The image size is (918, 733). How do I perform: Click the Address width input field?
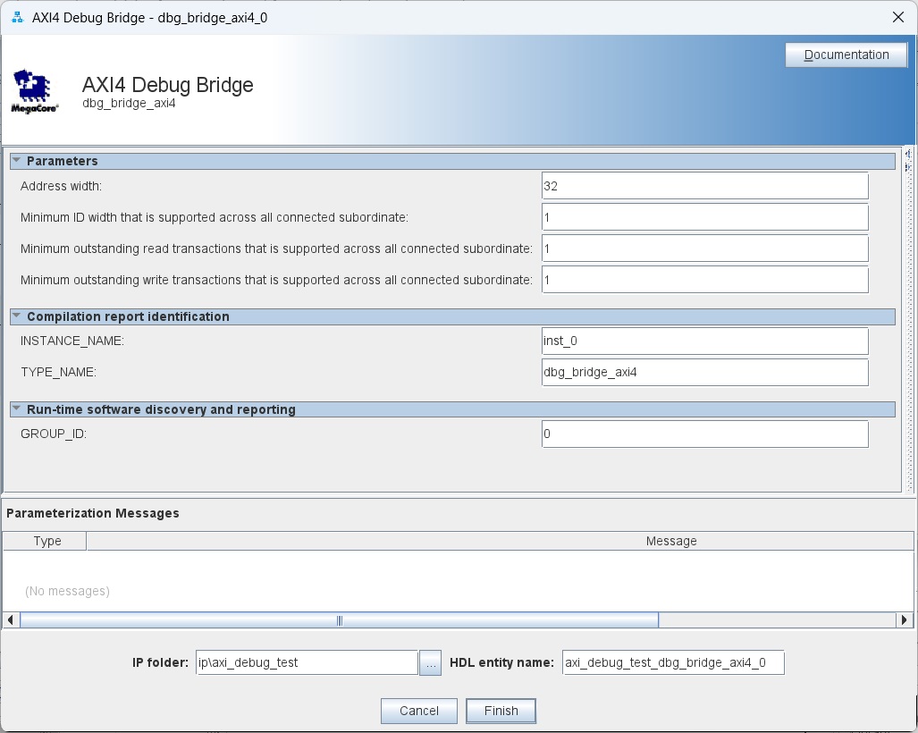tap(705, 186)
